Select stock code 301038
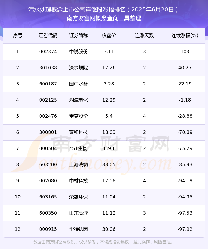208x249 pixels. click(x=48, y=68)
